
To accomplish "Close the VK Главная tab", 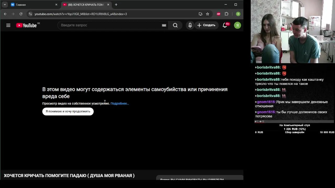I will pyautogui.click(x=56, y=5).
